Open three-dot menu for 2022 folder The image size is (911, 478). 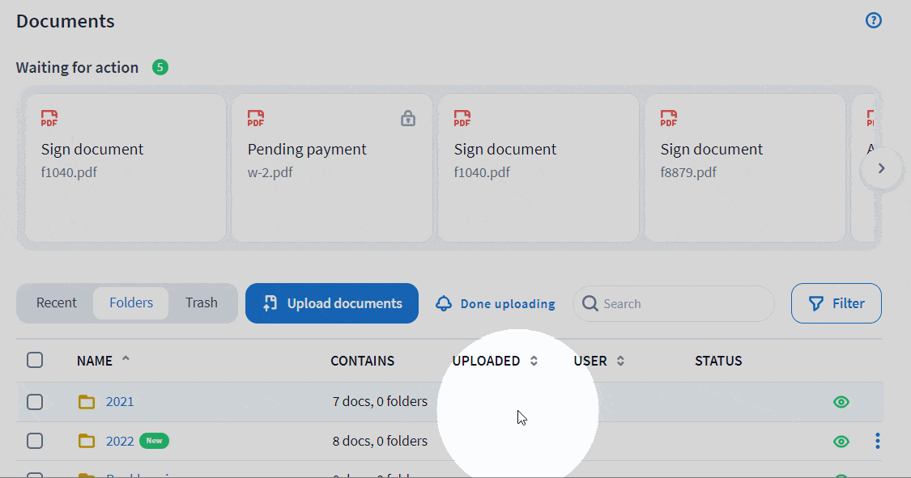877,441
